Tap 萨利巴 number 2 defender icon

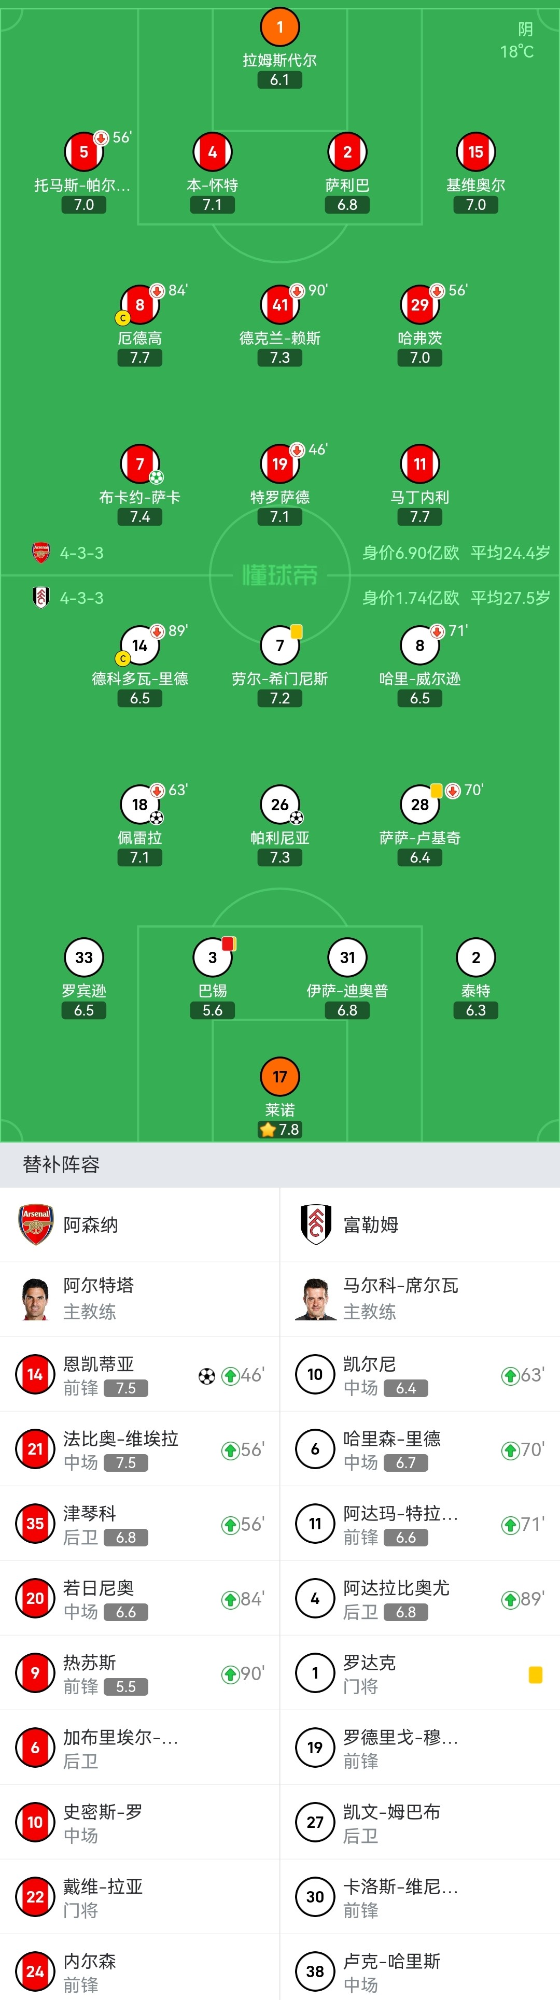[347, 152]
